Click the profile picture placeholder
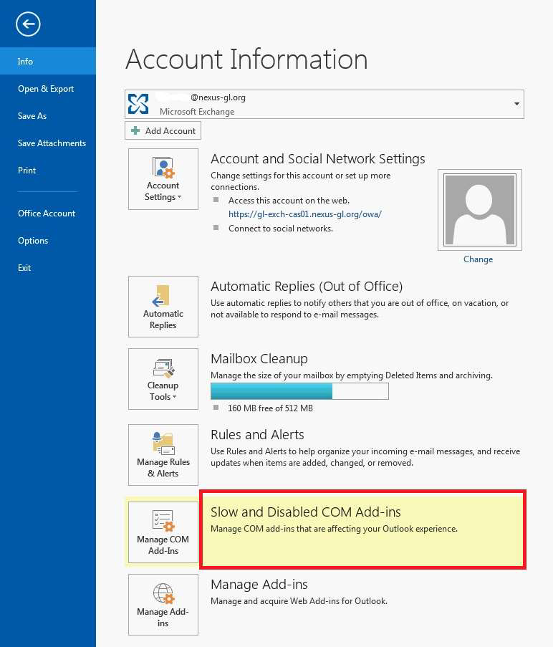 (x=480, y=210)
